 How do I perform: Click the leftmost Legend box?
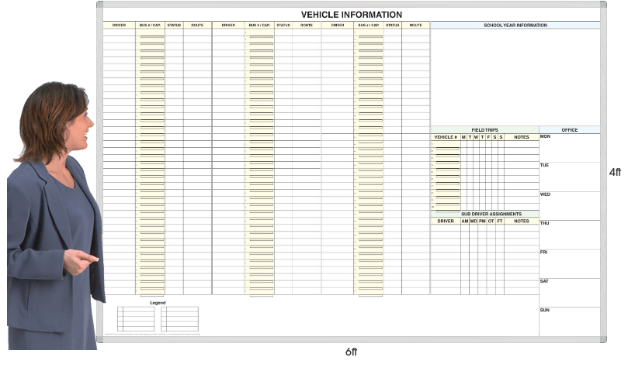[x=136, y=319]
